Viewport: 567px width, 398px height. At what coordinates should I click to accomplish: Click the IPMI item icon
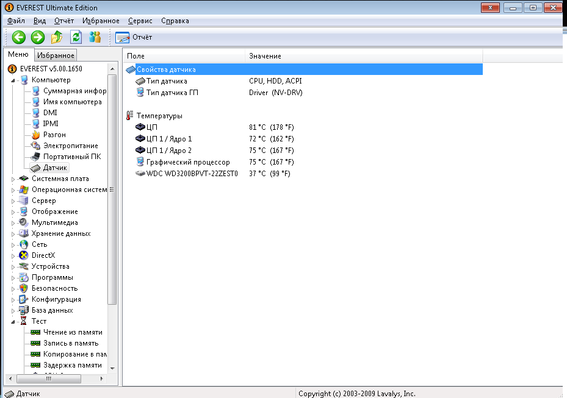point(36,124)
